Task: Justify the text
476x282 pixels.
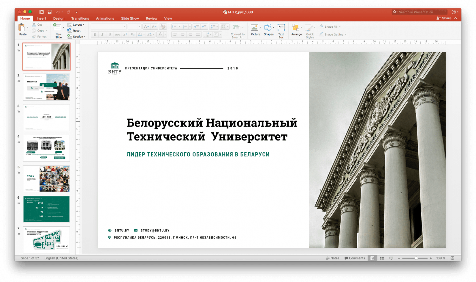Action: [198, 35]
